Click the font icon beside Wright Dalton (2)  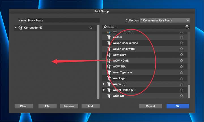pyautogui.click(x=109, y=90)
